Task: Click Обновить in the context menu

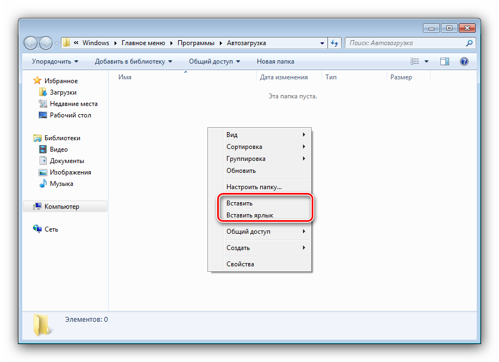Action: [x=241, y=171]
